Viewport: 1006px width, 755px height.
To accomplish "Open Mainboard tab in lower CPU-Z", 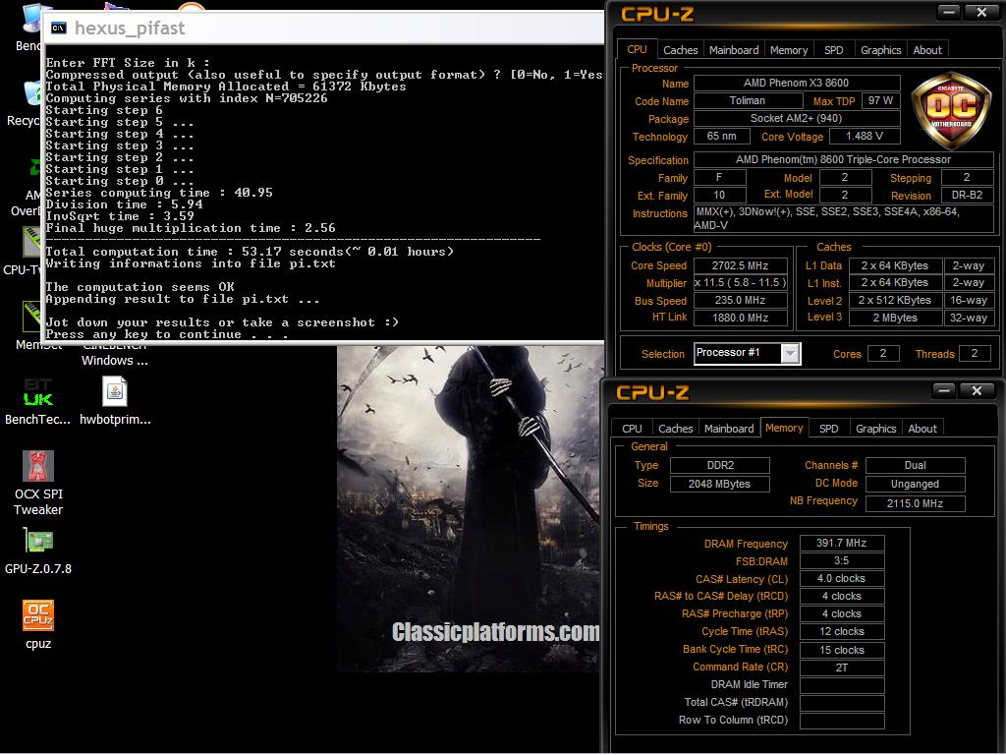I will [x=729, y=429].
